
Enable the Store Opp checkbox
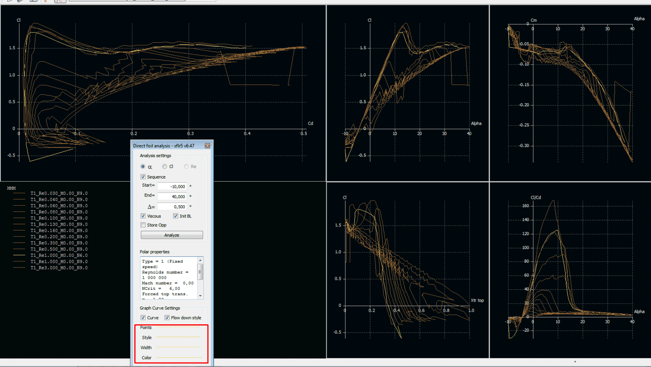pos(143,225)
